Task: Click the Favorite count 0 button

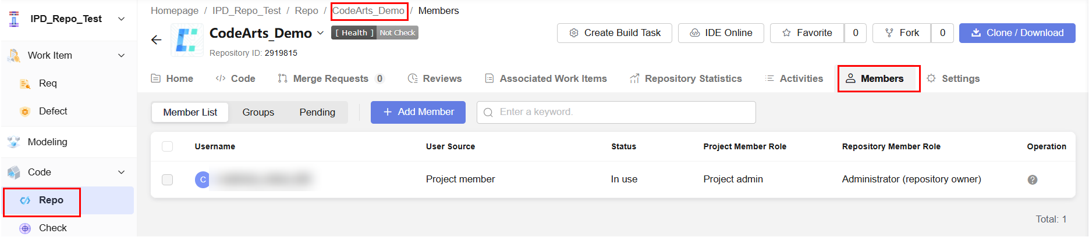Action: pyautogui.click(x=856, y=33)
